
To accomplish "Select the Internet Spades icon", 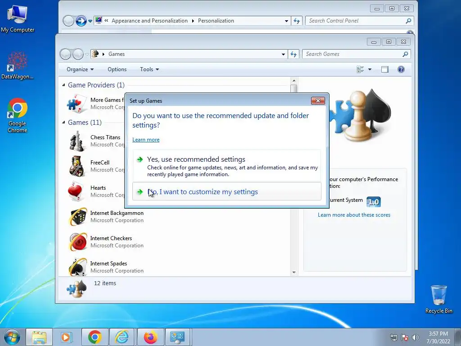I will click(x=78, y=267).
